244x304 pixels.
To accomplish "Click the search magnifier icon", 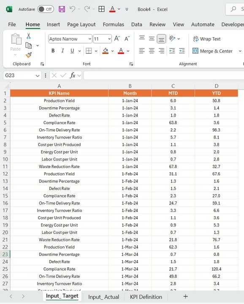I will pos(233,9).
